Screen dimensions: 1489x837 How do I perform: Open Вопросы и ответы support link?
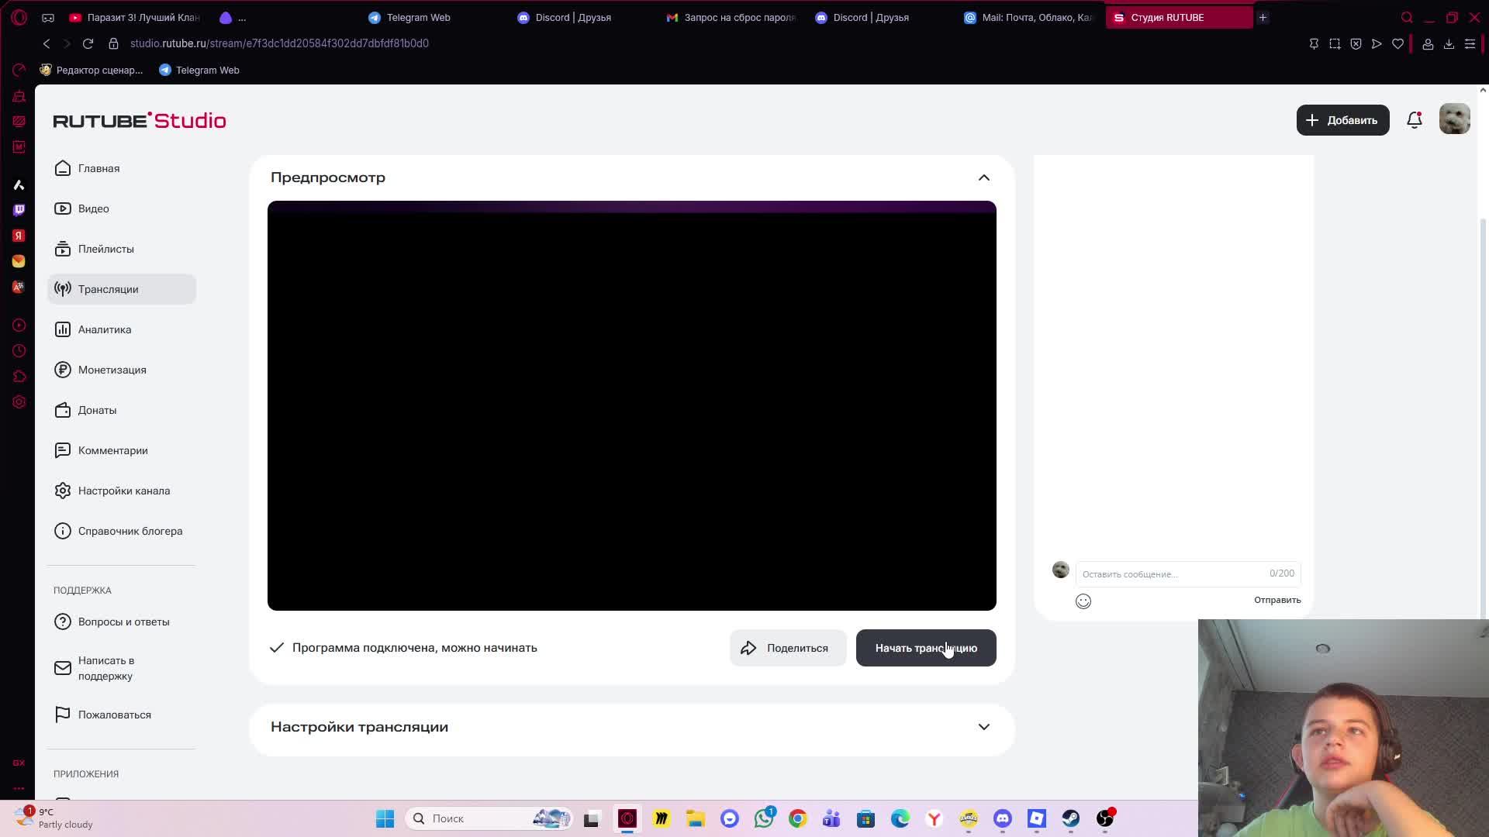click(122, 622)
